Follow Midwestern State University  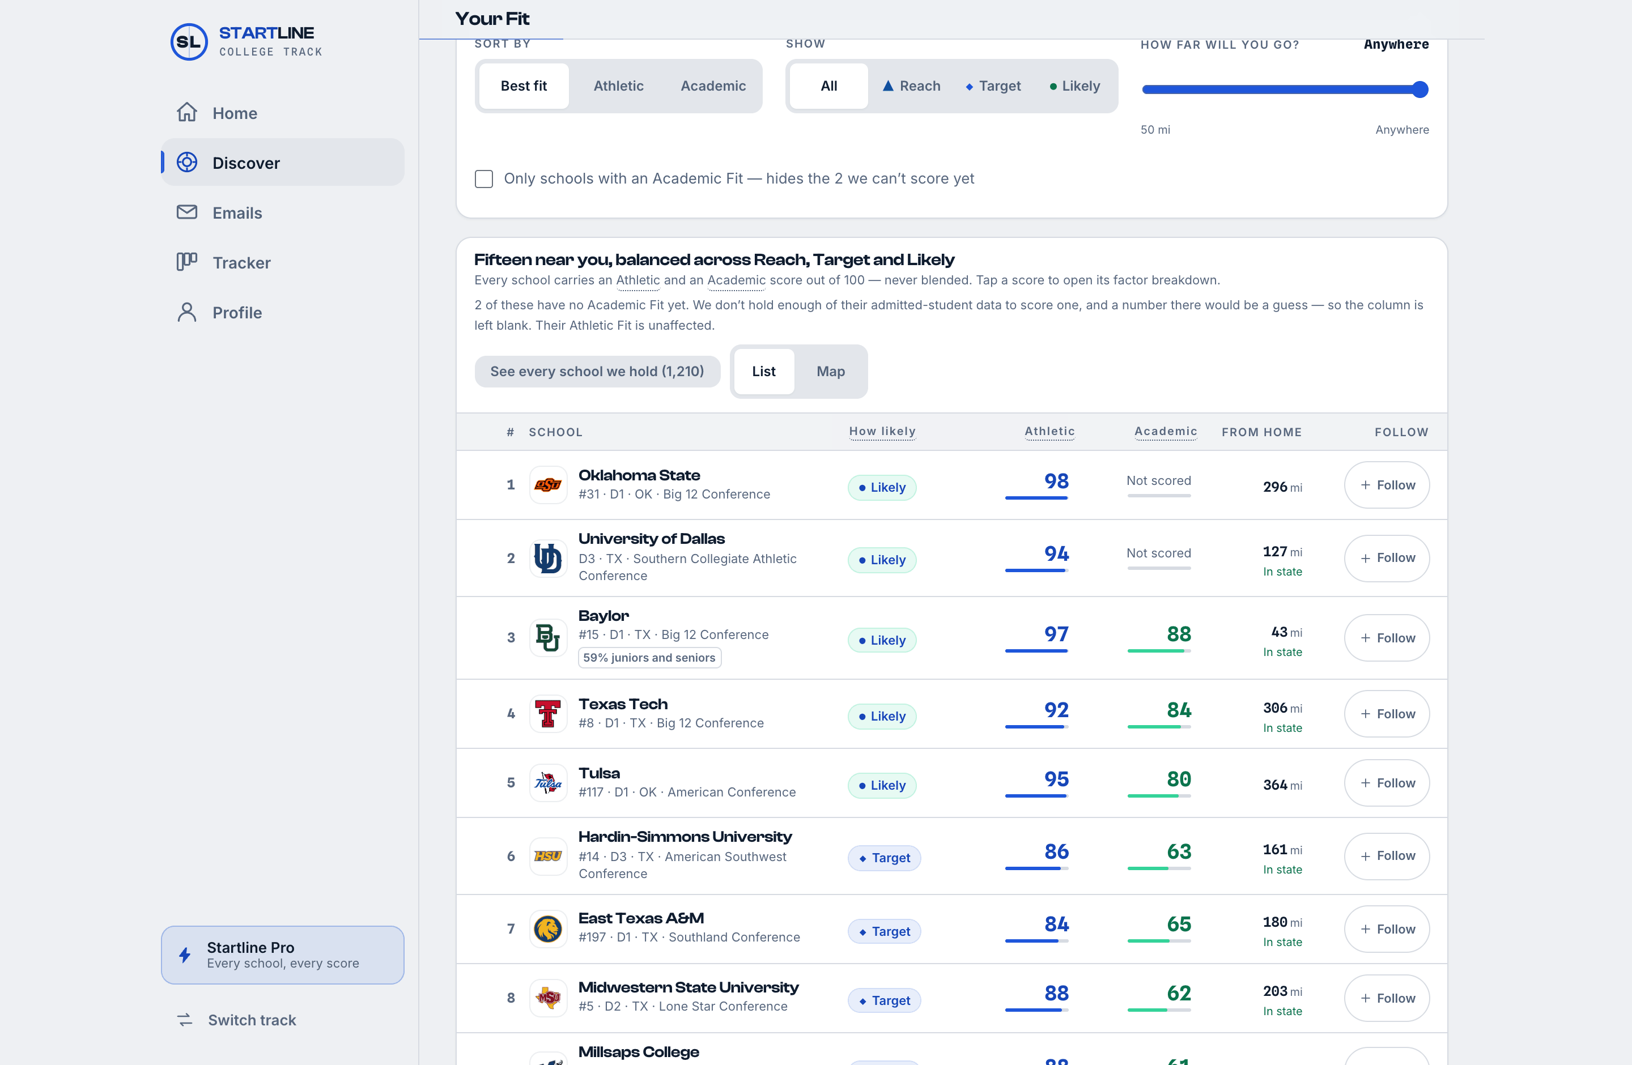point(1387,999)
